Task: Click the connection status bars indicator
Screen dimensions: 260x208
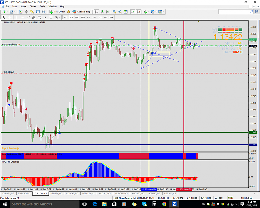Action: pos(230,198)
